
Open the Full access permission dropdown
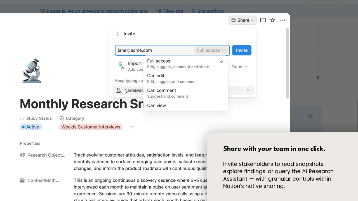pyautogui.click(x=211, y=50)
